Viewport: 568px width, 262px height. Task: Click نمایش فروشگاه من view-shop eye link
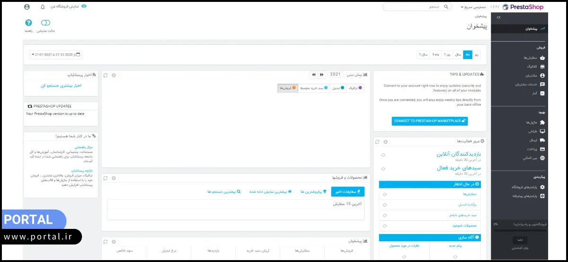69,7
